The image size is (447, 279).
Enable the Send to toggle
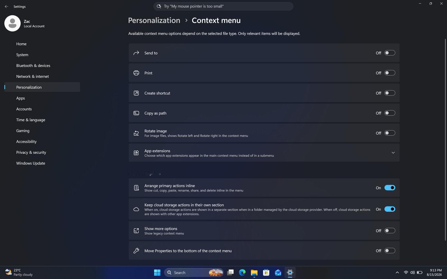390,53
